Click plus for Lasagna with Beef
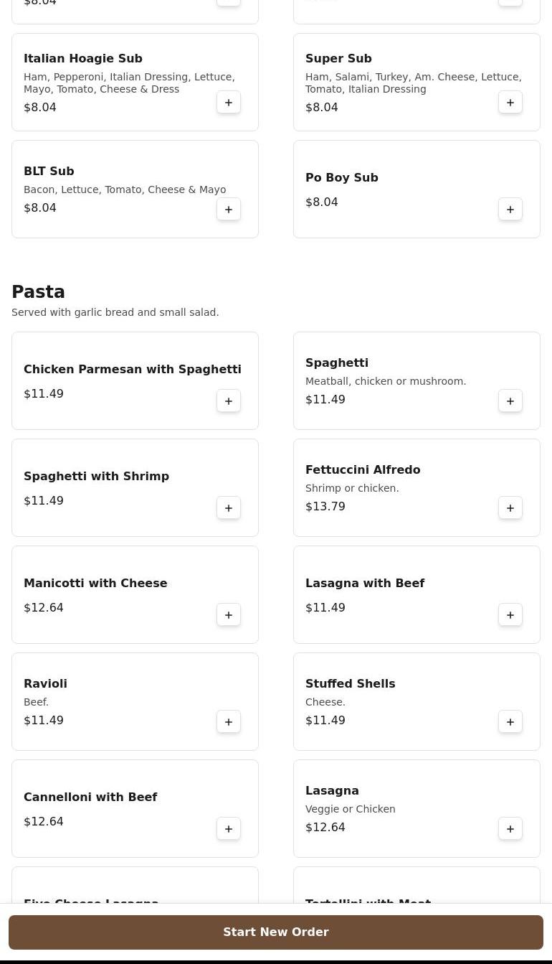Screen dimensions: 552x964 tap(510, 615)
